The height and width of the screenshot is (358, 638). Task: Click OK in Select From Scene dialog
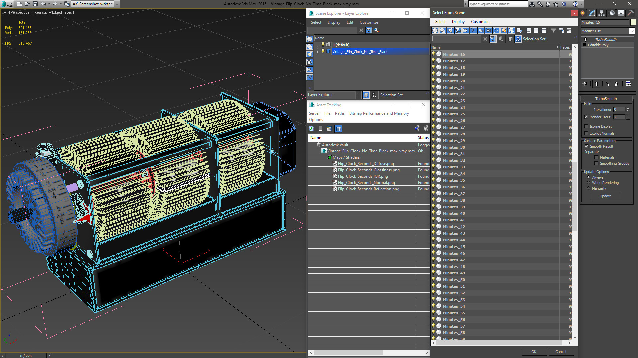pyautogui.click(x=534, y=352)
